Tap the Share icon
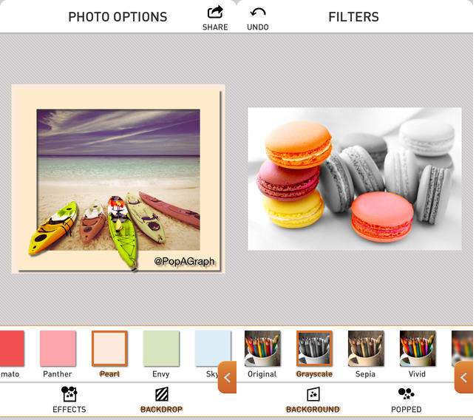 coord(215,13)
